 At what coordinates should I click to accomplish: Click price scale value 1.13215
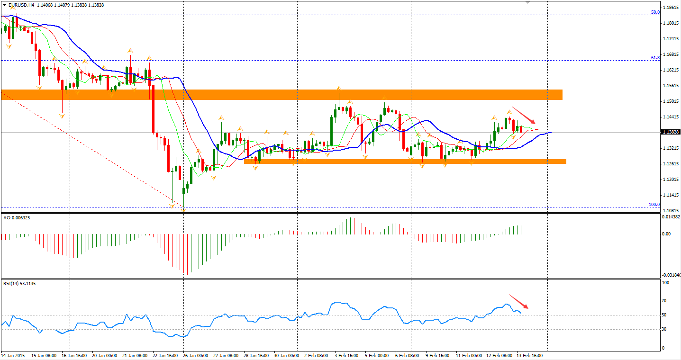[671, 148]
